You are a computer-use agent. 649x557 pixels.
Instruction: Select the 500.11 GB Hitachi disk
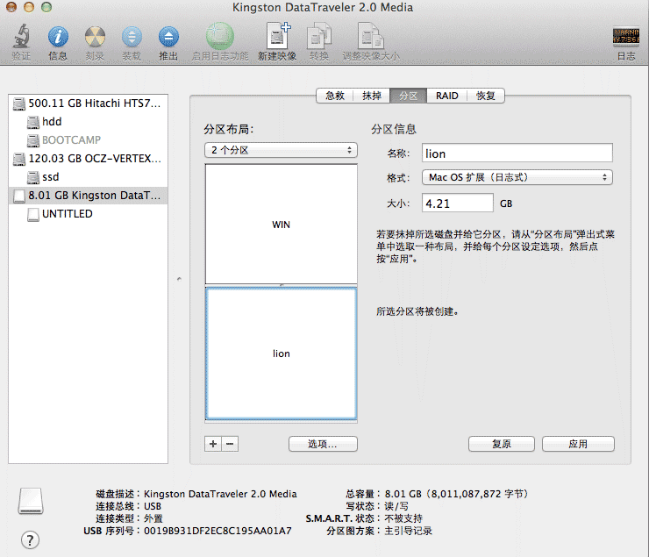tap(88, 103)
